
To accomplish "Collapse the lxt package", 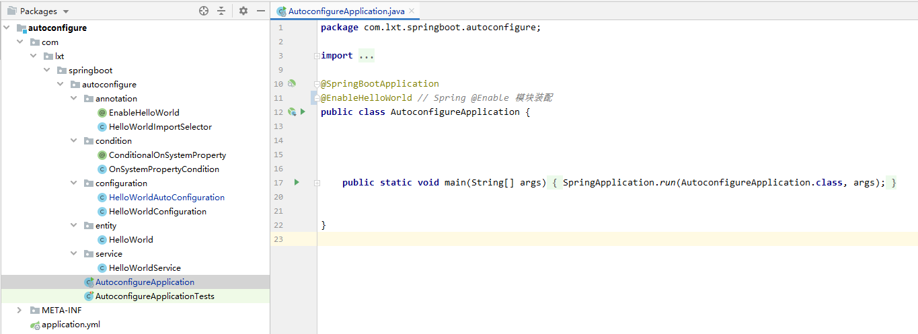I will (34, 56).
